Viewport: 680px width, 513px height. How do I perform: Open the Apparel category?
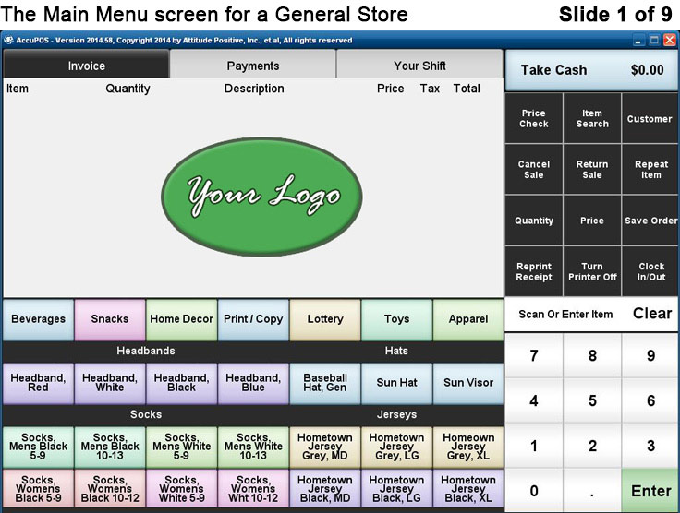point(468,319)
